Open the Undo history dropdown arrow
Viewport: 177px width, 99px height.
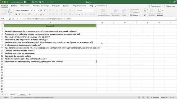(46, 2)
